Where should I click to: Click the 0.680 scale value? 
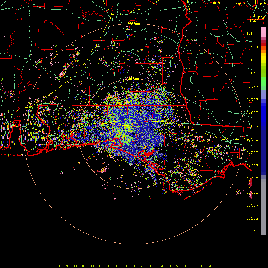pos(252,113)
